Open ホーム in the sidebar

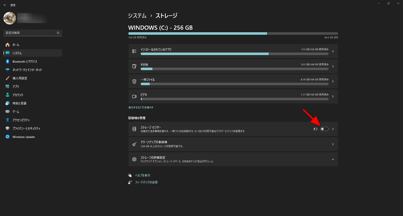[33, 45]
